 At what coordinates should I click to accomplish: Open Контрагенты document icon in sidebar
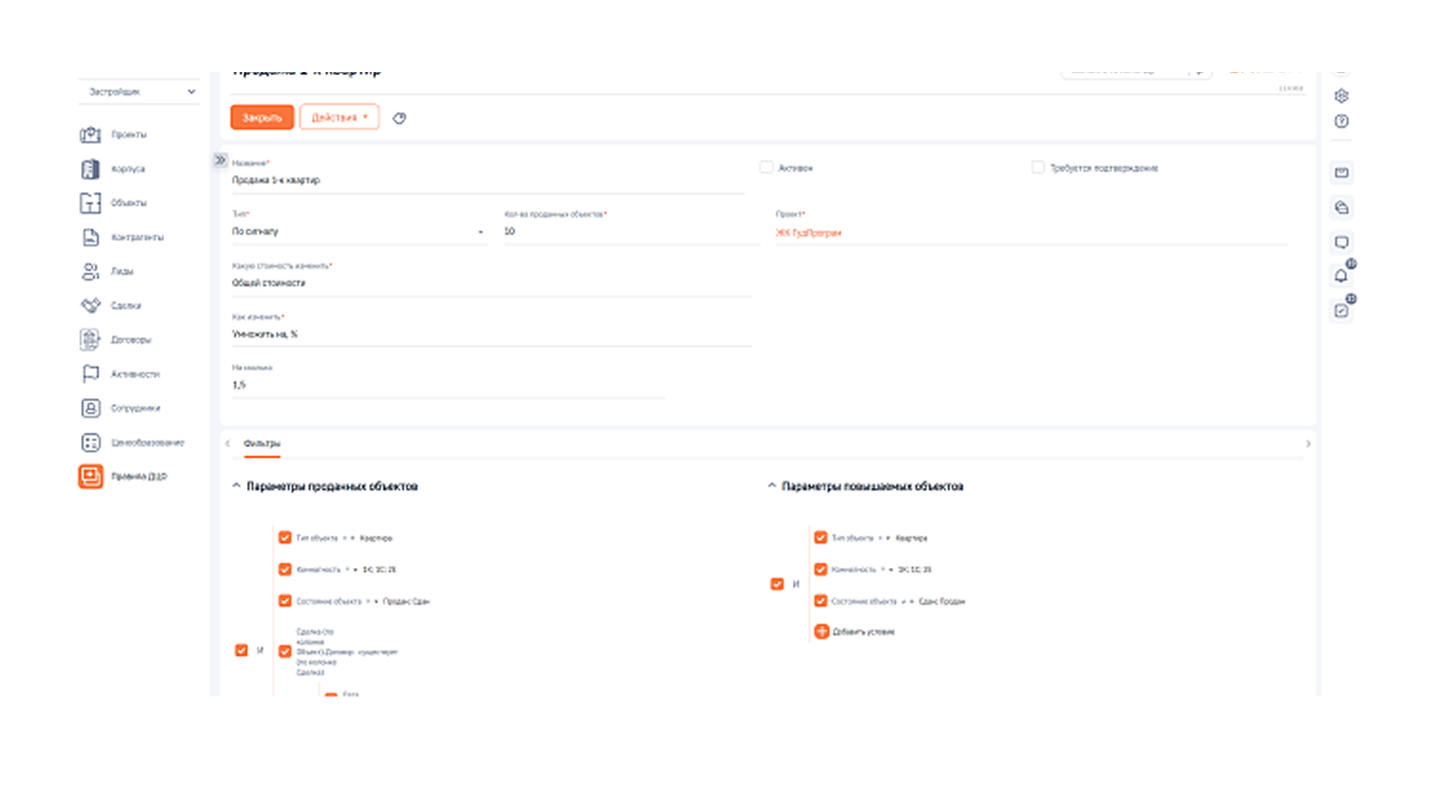coord(90,237)
